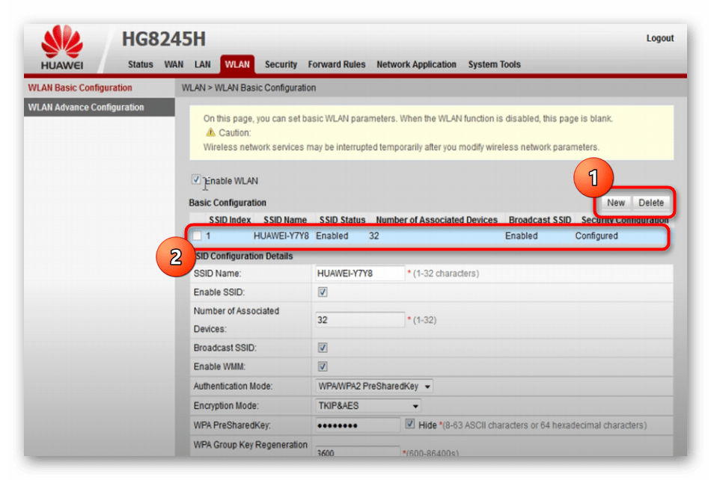Click the Huawei logo
This screenshot has width=711, height=480.
(62, 47)
